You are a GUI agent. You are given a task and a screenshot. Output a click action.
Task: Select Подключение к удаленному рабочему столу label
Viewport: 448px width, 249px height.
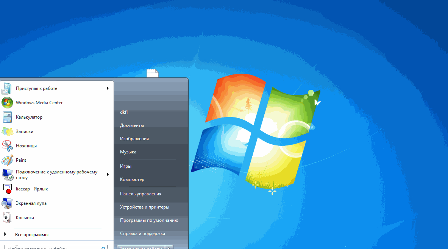click(x=56, y=175)
